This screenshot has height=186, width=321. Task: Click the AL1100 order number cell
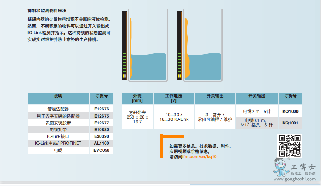coord(101,143)
